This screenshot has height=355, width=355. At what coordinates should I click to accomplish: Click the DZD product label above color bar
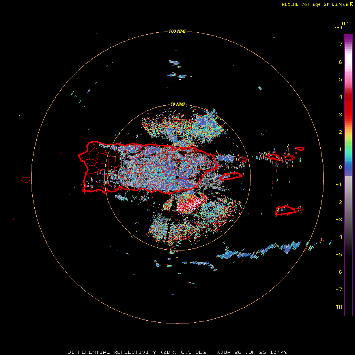click(x=347, y=24)
